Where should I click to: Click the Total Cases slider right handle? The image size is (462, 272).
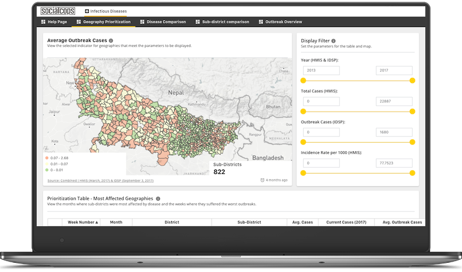point(412,112)
